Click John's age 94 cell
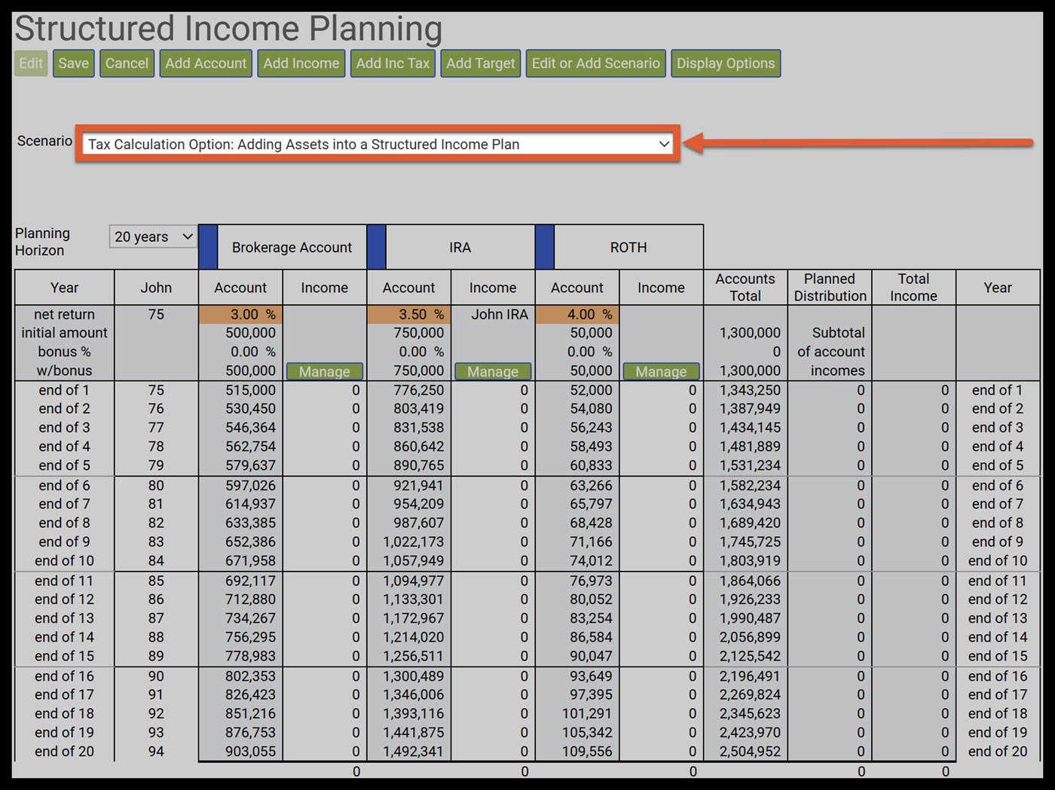Viewport: 1055px width, 790px height. (x=156, y=752)
